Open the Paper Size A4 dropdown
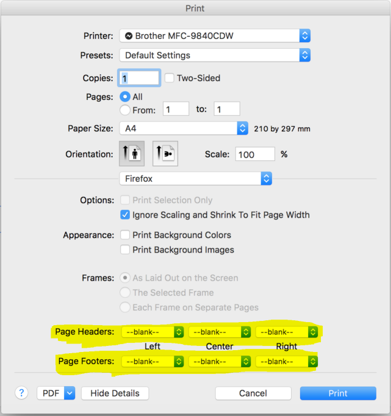The height and width of the screenshot is (416, 391). pyautogui.click(x=184, y=129)
